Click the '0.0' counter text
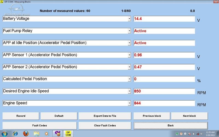The width and height of the screenshot is (219, 137). 192,11
